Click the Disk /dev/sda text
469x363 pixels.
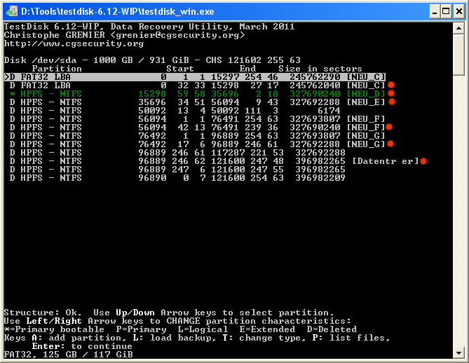pyautogui.click(x=41, y=60)
